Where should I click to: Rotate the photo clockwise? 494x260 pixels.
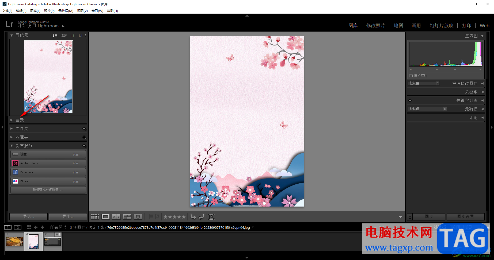[202, 217]
